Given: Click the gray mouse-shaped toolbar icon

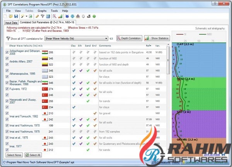Looking at the screenshot, I should point(83,16).
